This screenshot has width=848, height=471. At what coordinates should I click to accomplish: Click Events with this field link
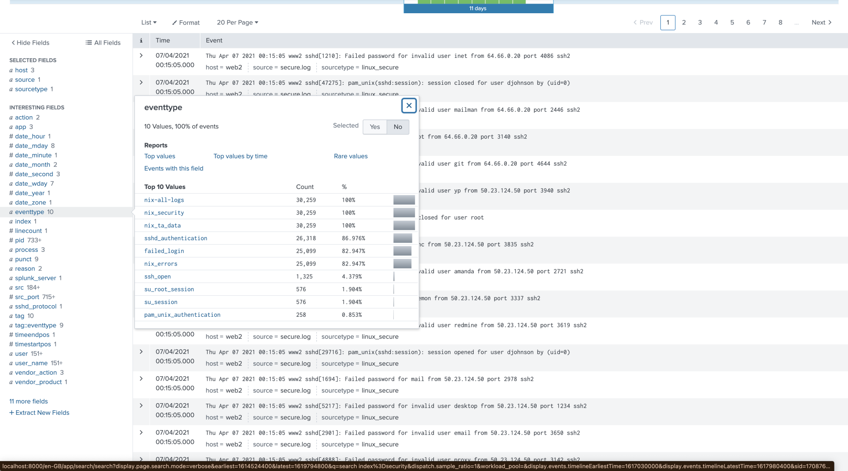[x=173, y=168]
